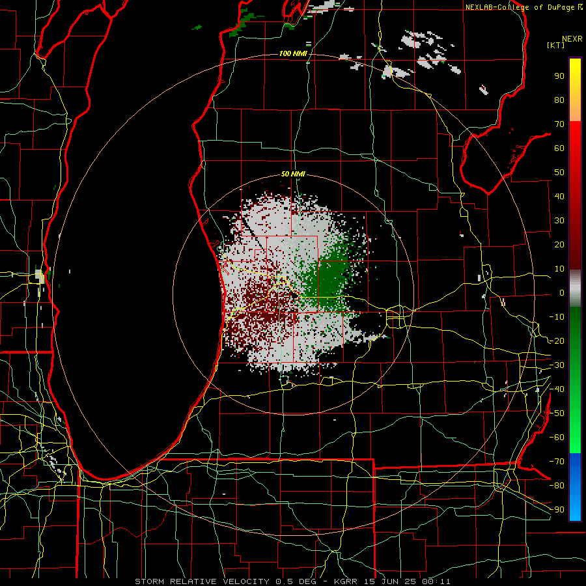This screenshot has width=586, height=586.
Task: Click the 80 value on velocity scale
Action: point(559,100)
